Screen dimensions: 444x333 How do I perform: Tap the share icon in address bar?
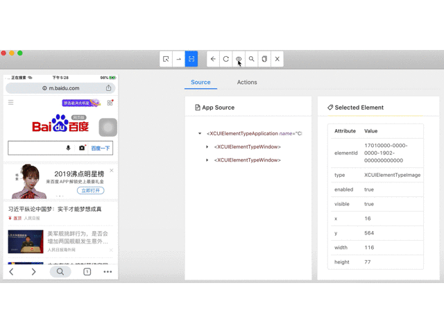pos(108,88)
